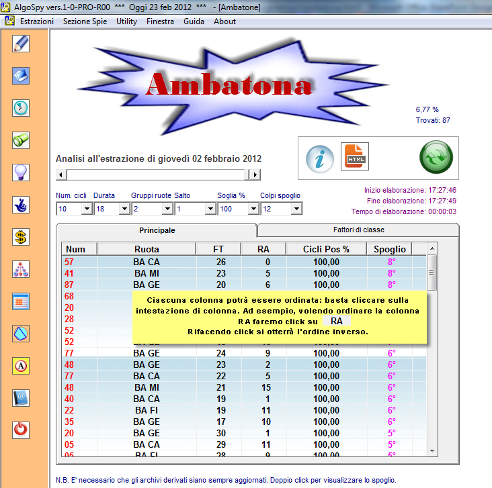This screenshot has height=488, width=492.
Task: Expand the Soglia % dropdown
Action: click(253, 209)
